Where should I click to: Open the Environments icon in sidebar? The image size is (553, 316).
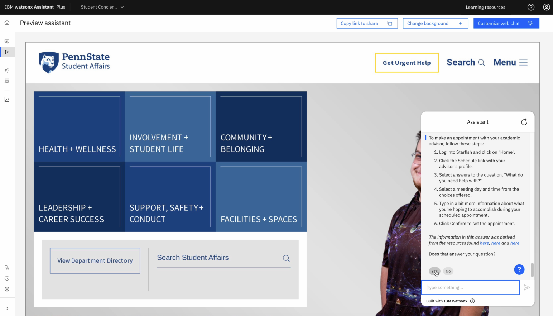(7, 81)
